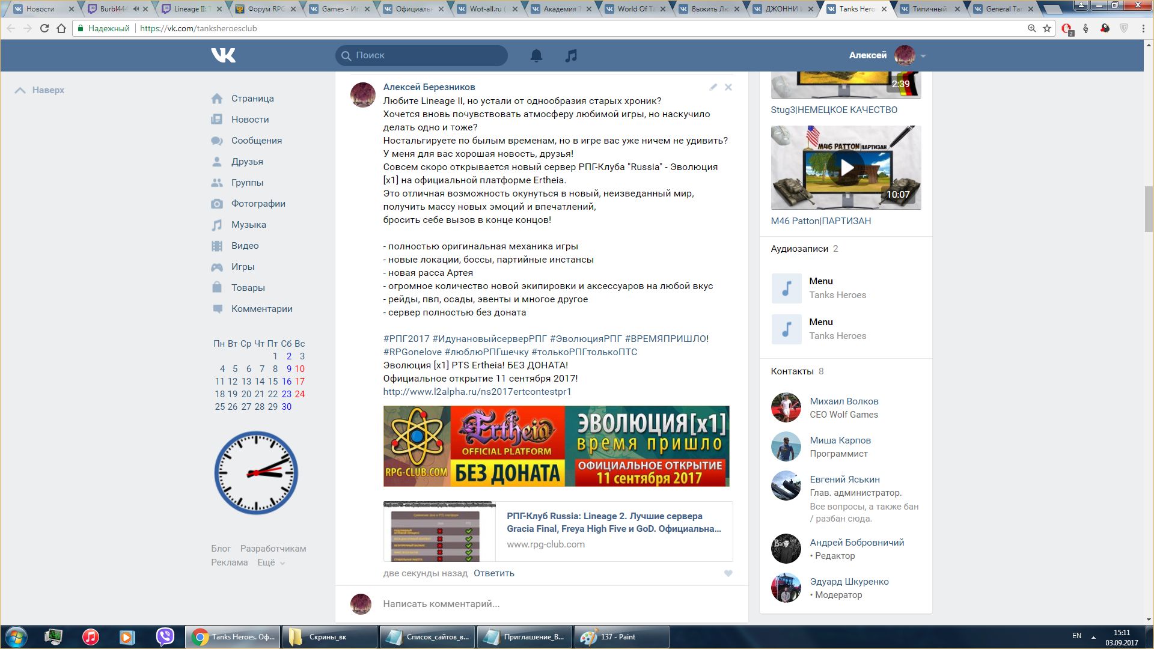Switch to 137 - Paint taskbar window
The image size is (1154, 649).
click(x=621, y=637)
